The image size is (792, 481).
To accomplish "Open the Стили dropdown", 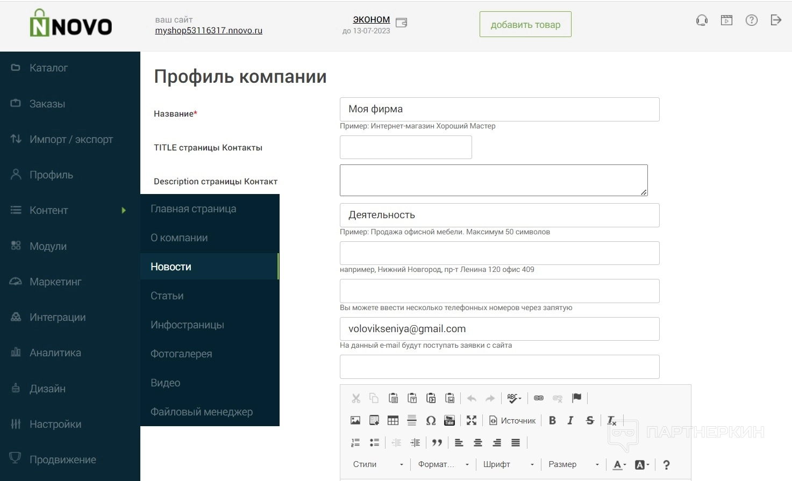I will pos(378,464).
